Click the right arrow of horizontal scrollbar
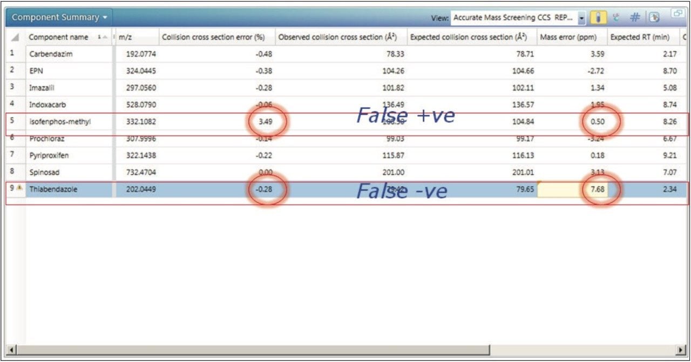The height and width of the screenshot is (362, 691). point(681,350)
